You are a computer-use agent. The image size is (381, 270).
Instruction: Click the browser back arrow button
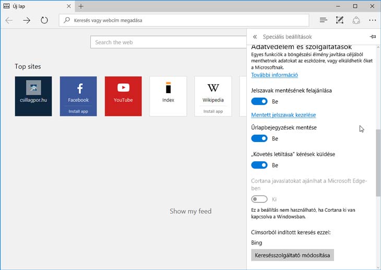pyautogui.click(x=9, y=20)
